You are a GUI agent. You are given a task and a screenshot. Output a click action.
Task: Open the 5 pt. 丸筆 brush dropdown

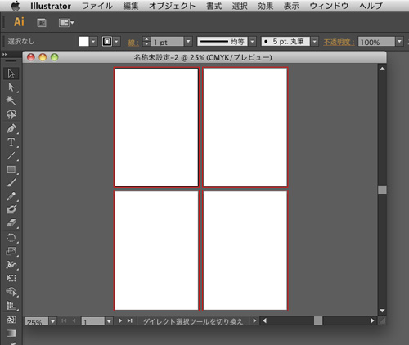(315, 42)
